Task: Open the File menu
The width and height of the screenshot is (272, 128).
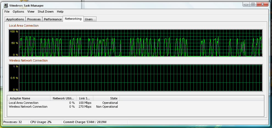Action: point(7,12)
